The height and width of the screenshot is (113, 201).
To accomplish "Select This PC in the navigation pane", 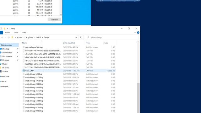I will coord(4,81).
